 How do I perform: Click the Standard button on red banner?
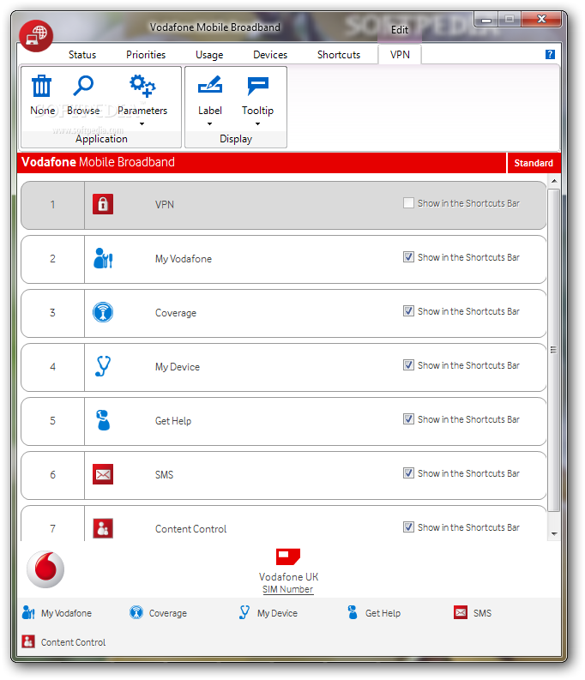click(534, 163)
